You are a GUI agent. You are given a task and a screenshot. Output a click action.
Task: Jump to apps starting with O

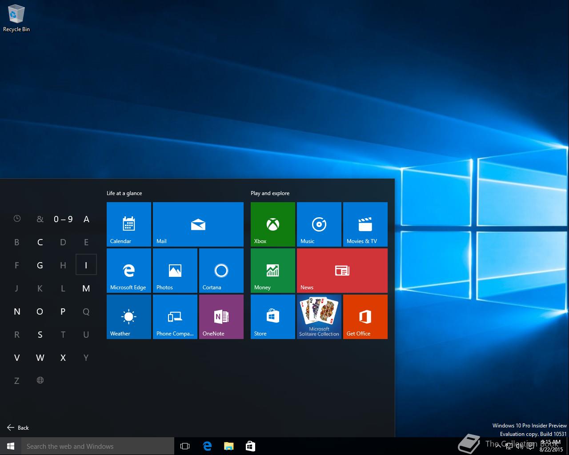pos(40,311)
